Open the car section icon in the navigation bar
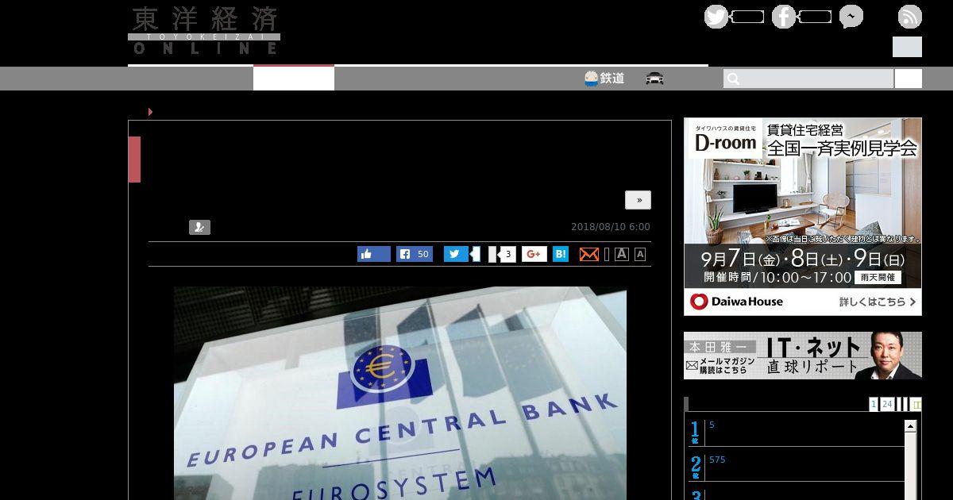The image size is (953, 500). click(654, 78)
